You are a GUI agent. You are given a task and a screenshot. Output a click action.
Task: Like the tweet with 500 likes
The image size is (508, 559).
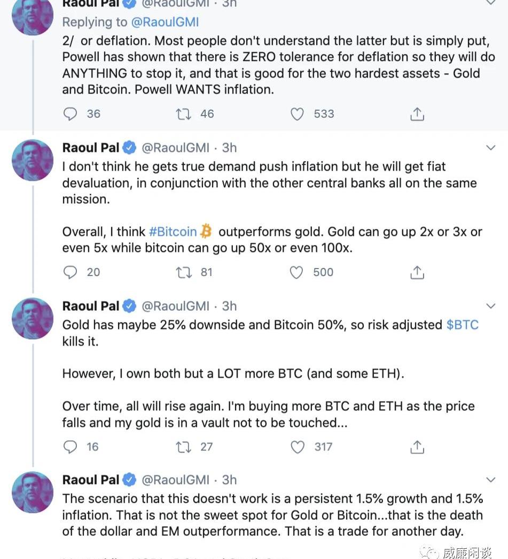(x=296, y=272)
